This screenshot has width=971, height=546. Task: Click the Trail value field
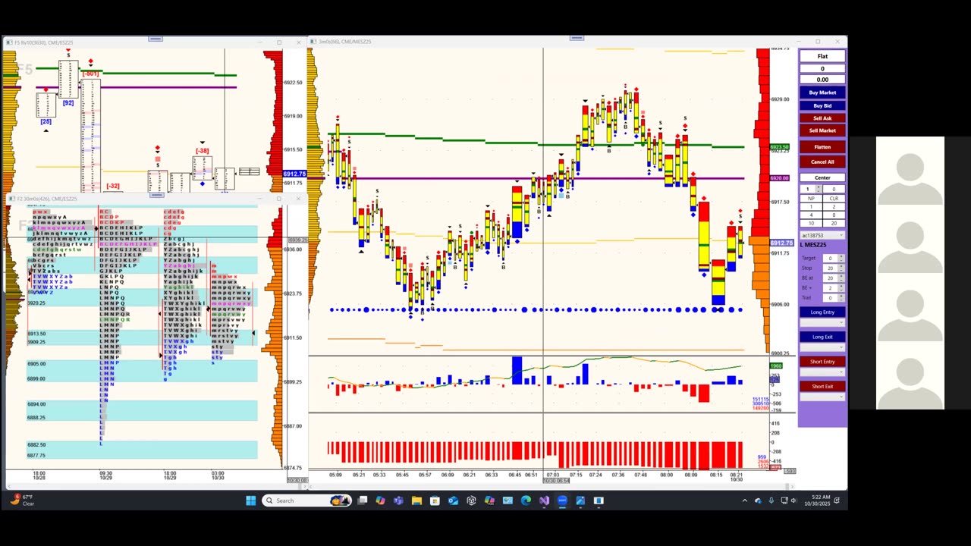pyautogui.click(x=830, y=297)
